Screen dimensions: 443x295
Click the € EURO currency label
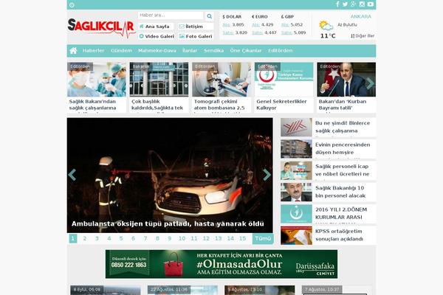click(259, 17)
